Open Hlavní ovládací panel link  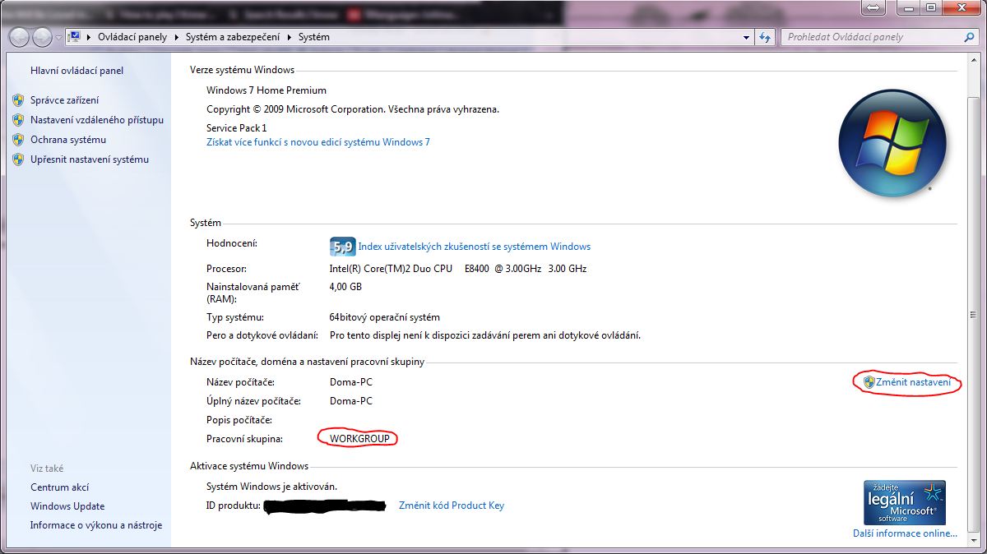coord(77,71)
